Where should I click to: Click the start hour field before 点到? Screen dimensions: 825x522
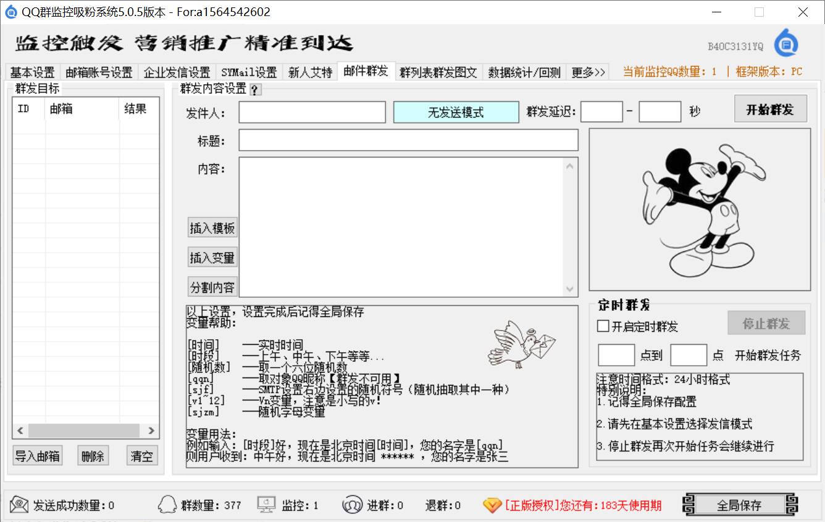point(616,355)
